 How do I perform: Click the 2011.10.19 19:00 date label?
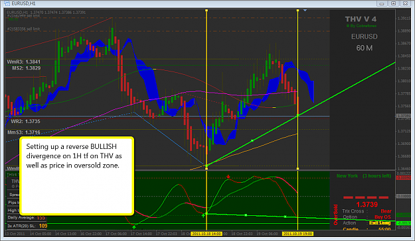coord(297,234)
